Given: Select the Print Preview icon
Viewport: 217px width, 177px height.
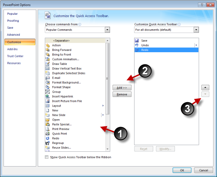Looking at the screenshot, I should pos(48,129).
